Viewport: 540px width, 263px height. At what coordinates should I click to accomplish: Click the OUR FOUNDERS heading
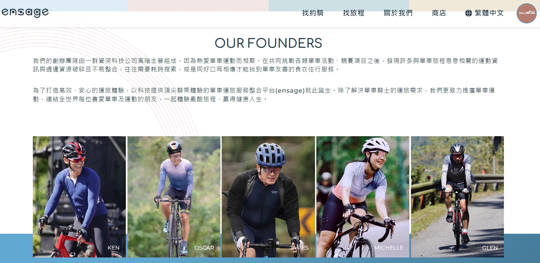click(x=268, y=43)
